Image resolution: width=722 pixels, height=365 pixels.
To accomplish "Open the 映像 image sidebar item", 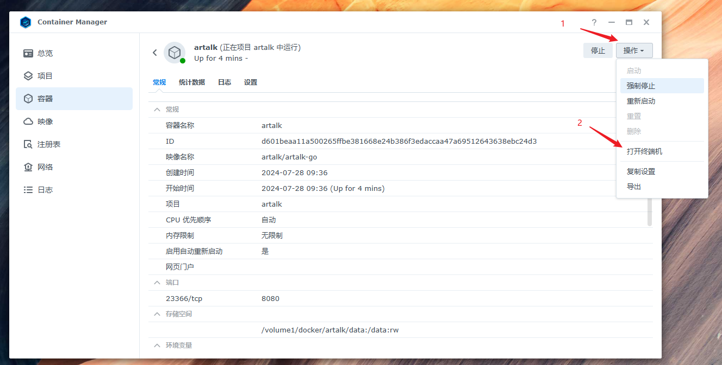I will (x=74, y=121).
